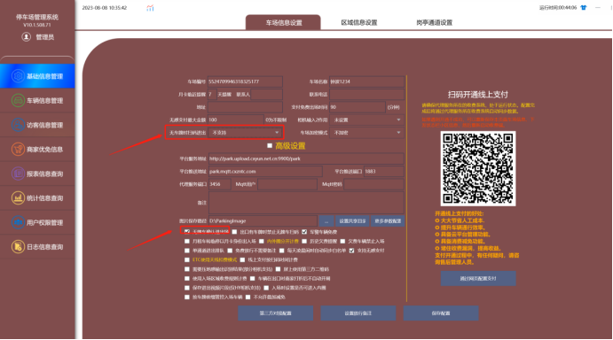Focus the 联系人 input field
Viewport: 613px width, 340px height.
point(267,95)
